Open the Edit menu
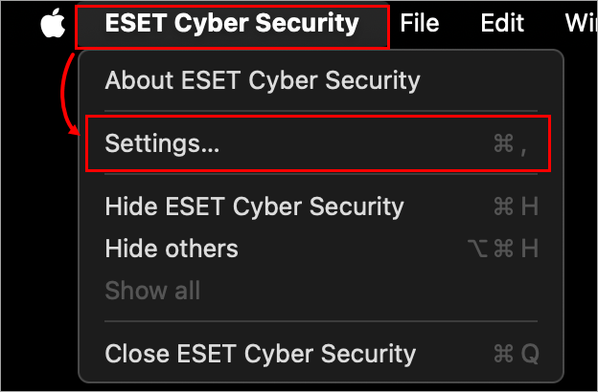The height and width of the screenshot is (392, 598). click(503, 23)
